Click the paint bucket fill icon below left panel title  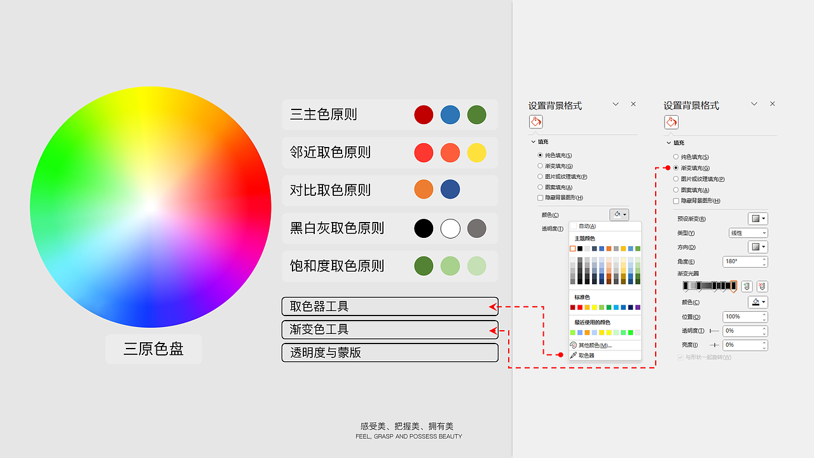[x=535, y=121]
